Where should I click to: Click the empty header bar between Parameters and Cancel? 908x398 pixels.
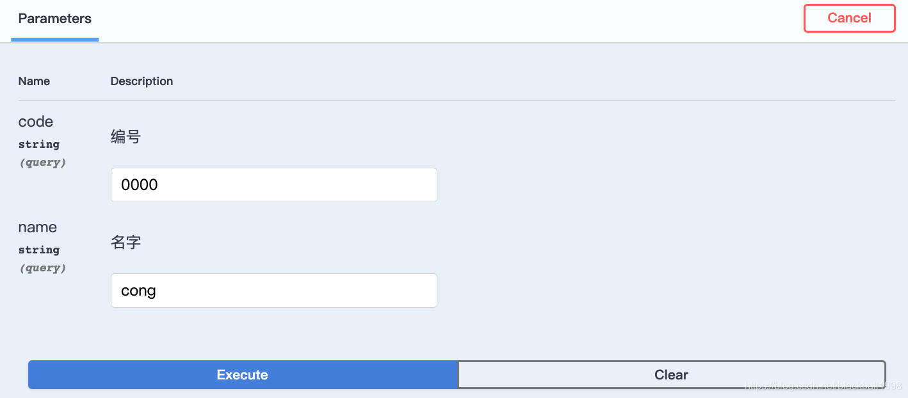(x=451, y=19)
